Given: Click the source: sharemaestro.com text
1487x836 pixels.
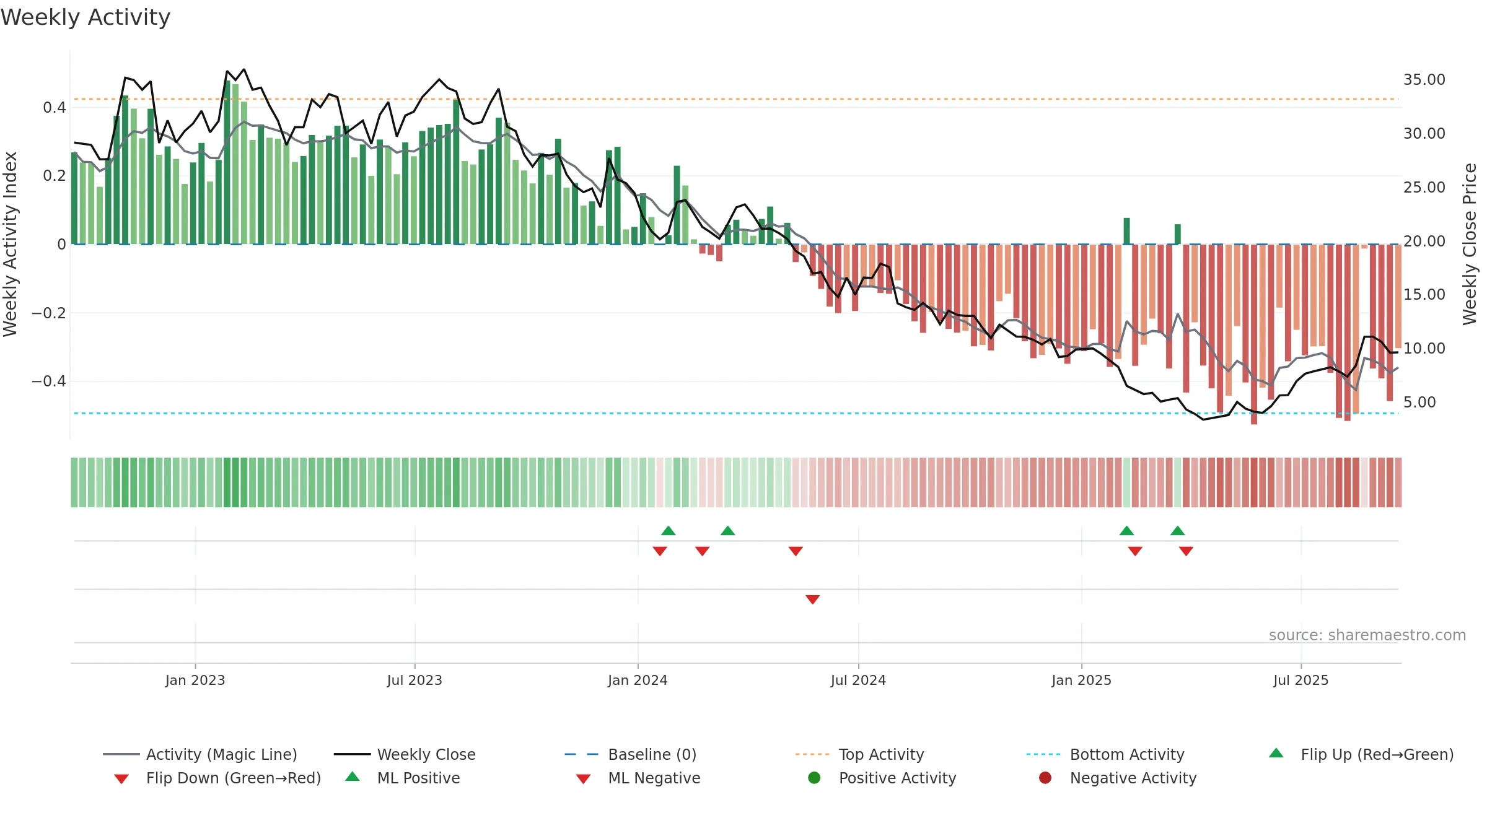Looking at the screenshot, I should pyautogui.click(x=1367, y=635).
